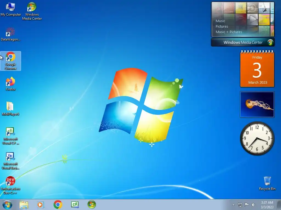281x210 pixels.
Task: Open the Start menu orb
Action: (7, 205)
